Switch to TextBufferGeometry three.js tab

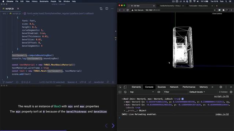pos(170,6)
